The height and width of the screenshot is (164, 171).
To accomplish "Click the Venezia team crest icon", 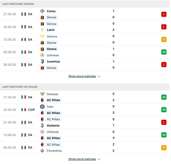I will (x=42, y=94).
